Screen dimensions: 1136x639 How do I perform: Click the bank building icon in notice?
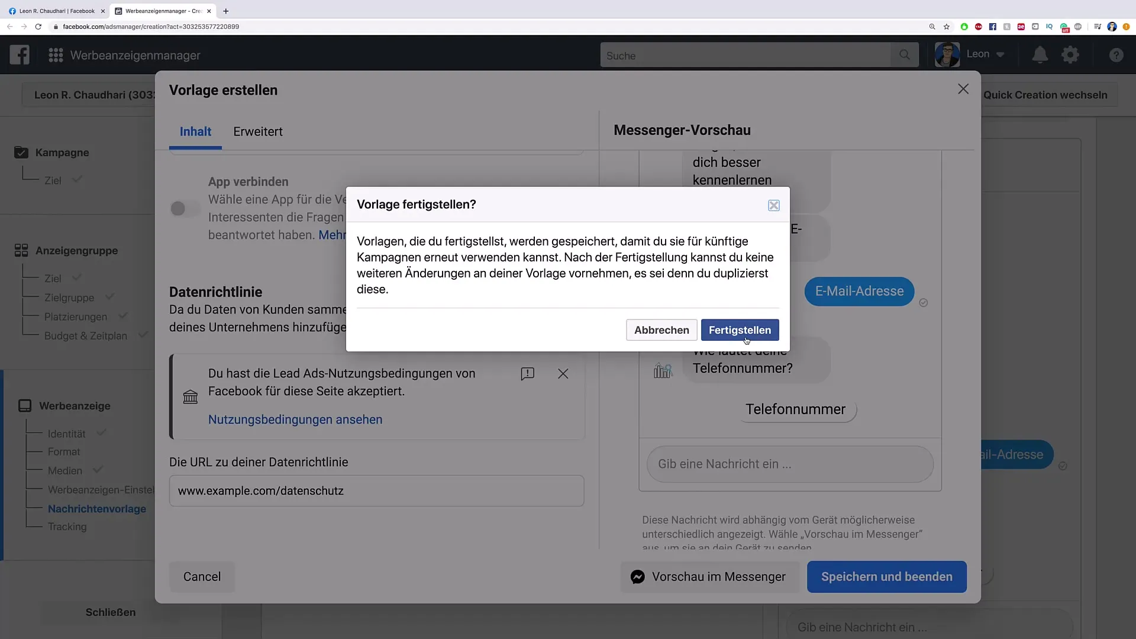pyautogui.click(x=191, y=396)
